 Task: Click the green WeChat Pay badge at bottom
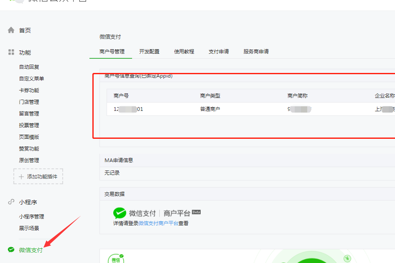coord(116,258)
